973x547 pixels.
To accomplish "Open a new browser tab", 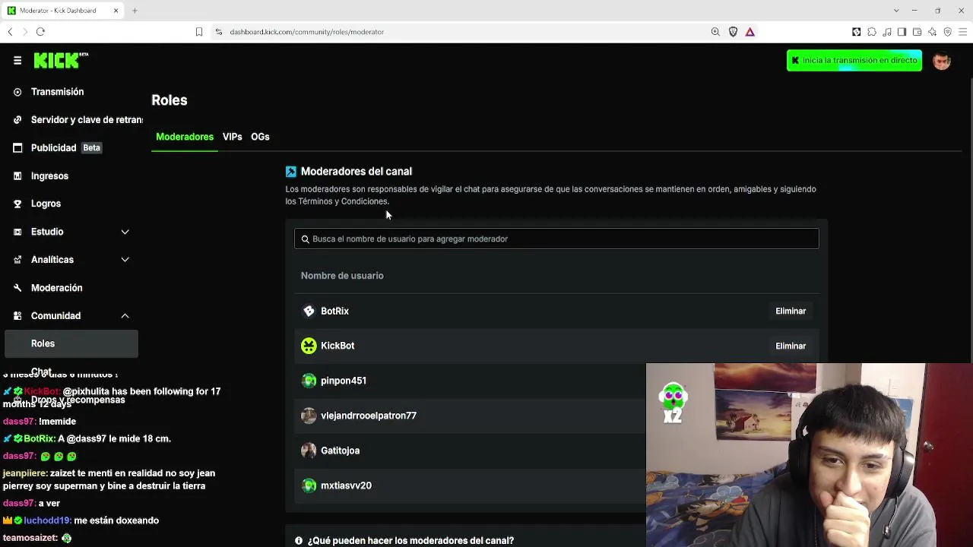I will click(x=135, y=11).
